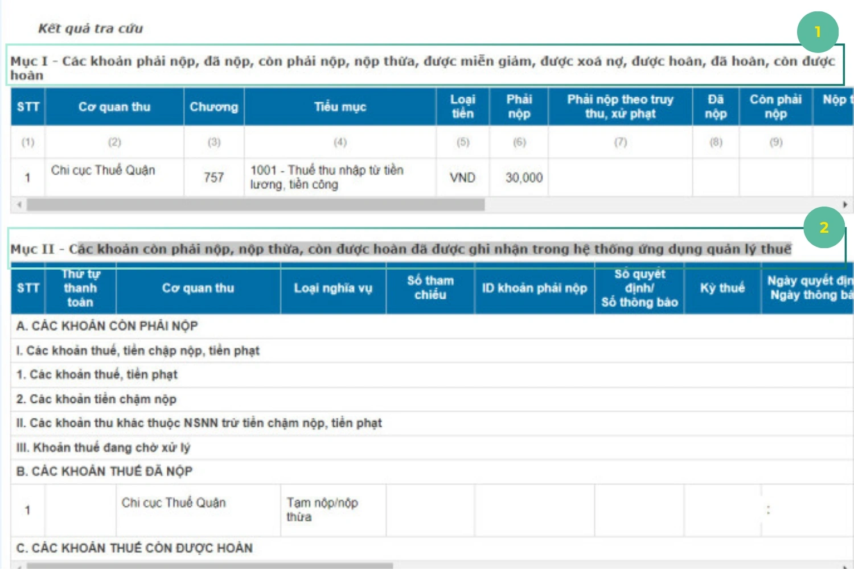Select the 'ID khoản phải nộp' column header

pyautogui.click(x=535, y=288)
